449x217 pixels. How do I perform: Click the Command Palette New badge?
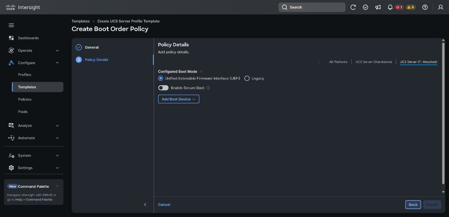pos(12,187)
